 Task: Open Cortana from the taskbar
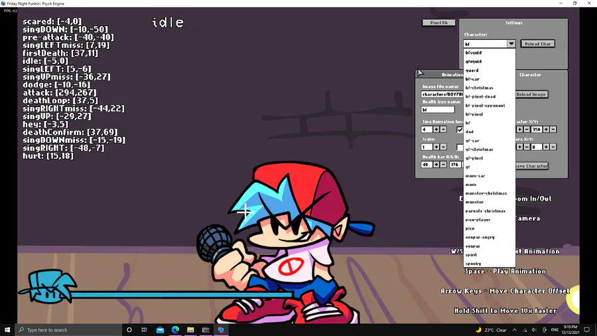[129, 330]
